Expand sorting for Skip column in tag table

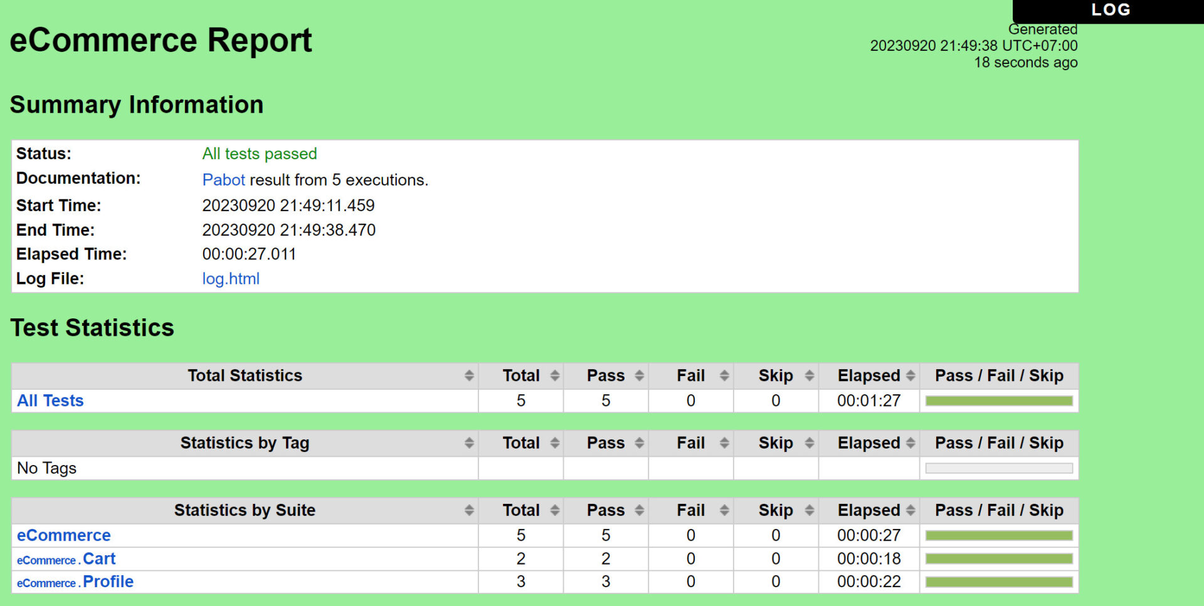pos(809,442)
